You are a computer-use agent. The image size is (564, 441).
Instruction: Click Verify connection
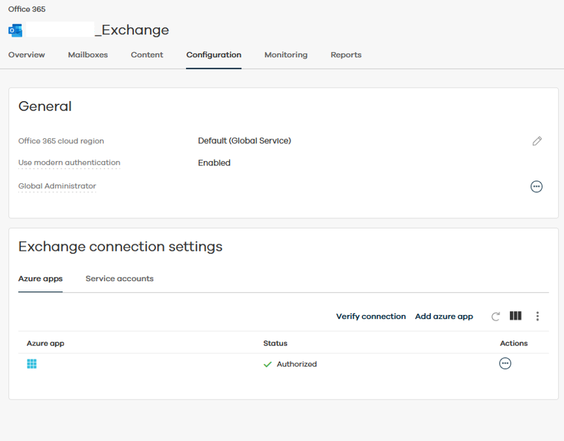coord(371,316)
